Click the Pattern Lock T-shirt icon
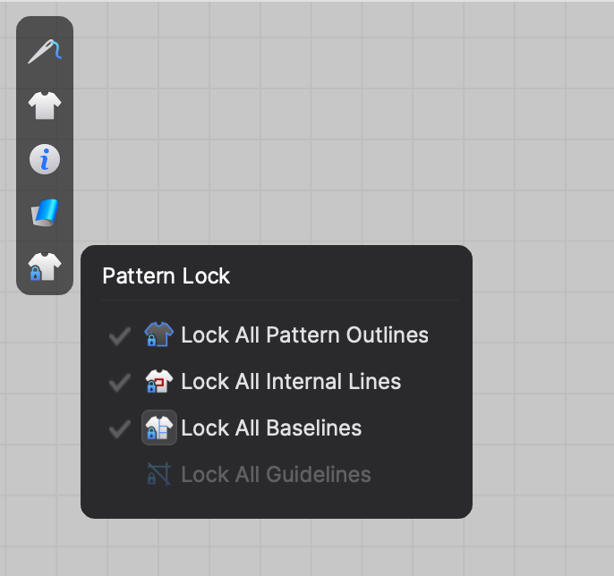 [45, 267]
